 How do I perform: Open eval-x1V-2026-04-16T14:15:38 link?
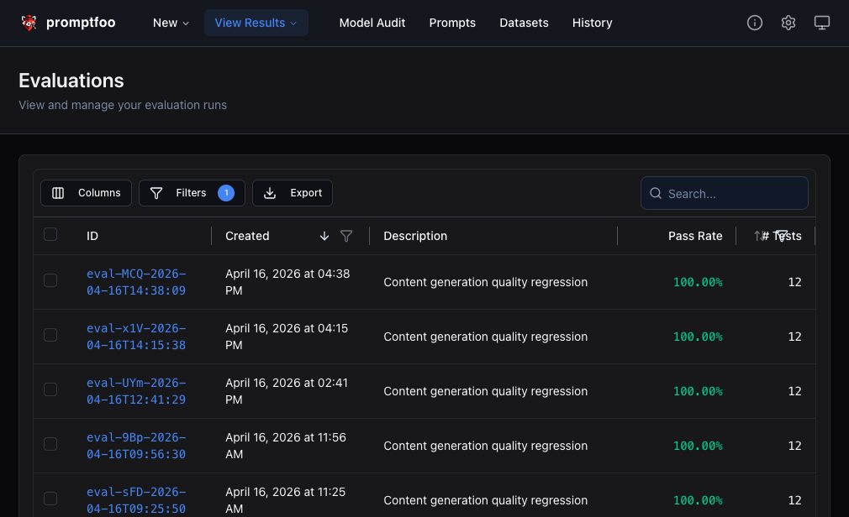(136, 337)
